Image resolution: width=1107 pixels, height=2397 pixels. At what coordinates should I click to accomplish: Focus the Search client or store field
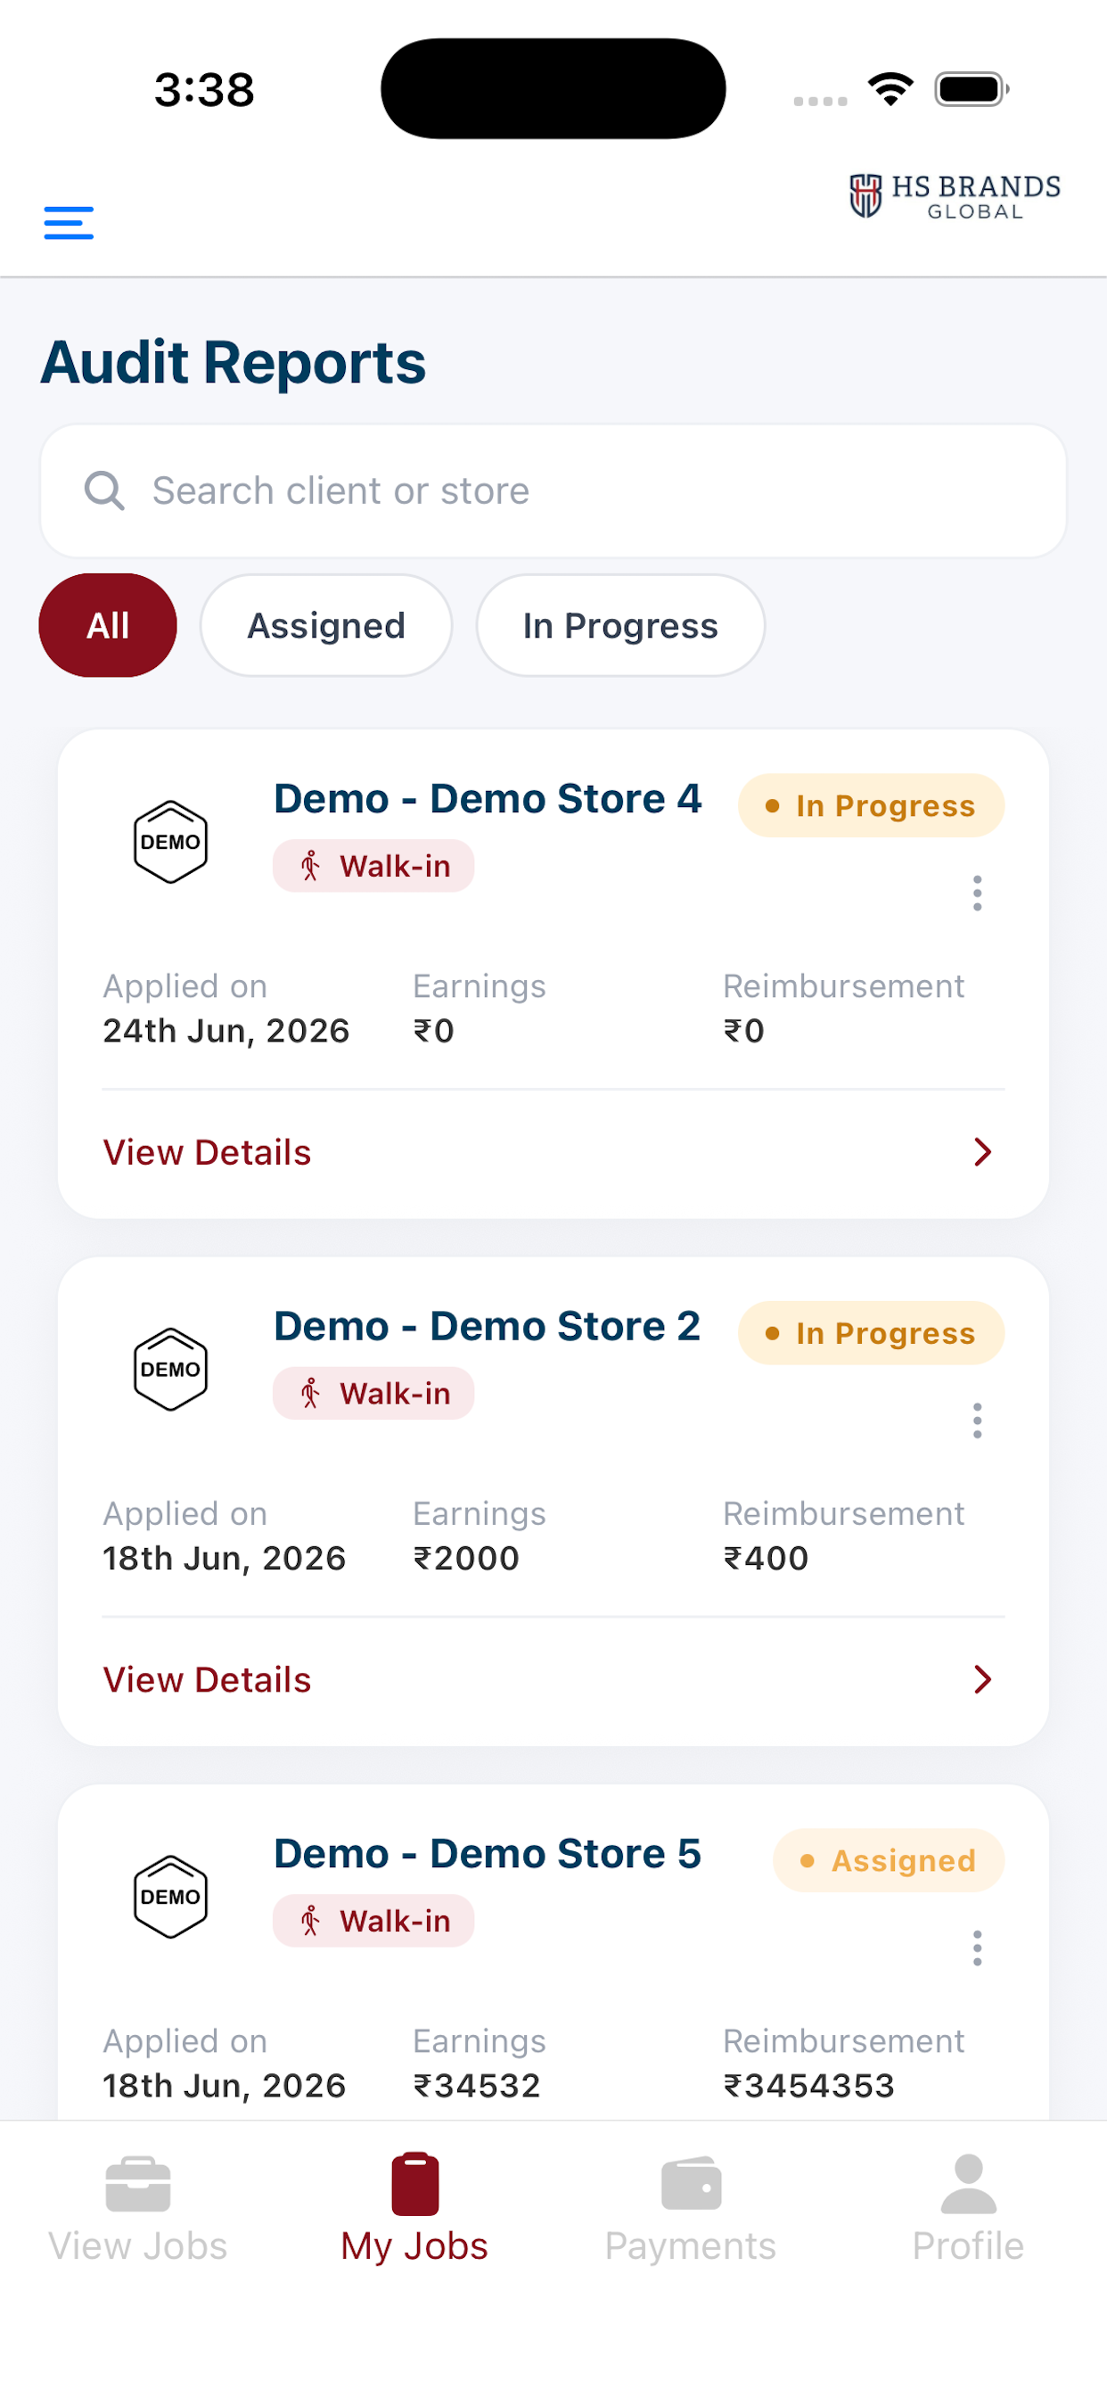click(x=553, y=491)
